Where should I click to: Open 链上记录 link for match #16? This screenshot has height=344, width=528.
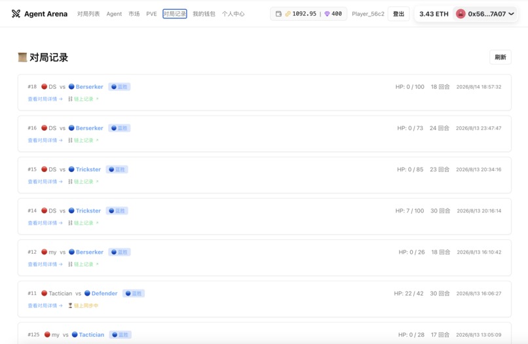86,140
